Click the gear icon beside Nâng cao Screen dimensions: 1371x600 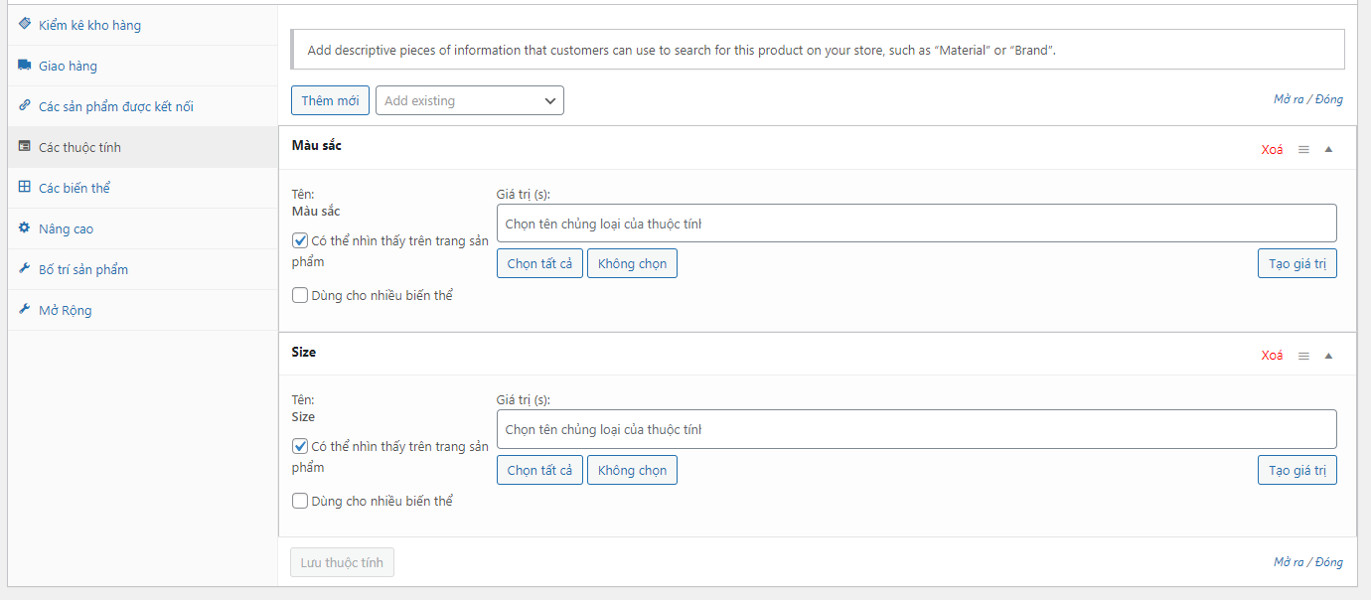25,228
